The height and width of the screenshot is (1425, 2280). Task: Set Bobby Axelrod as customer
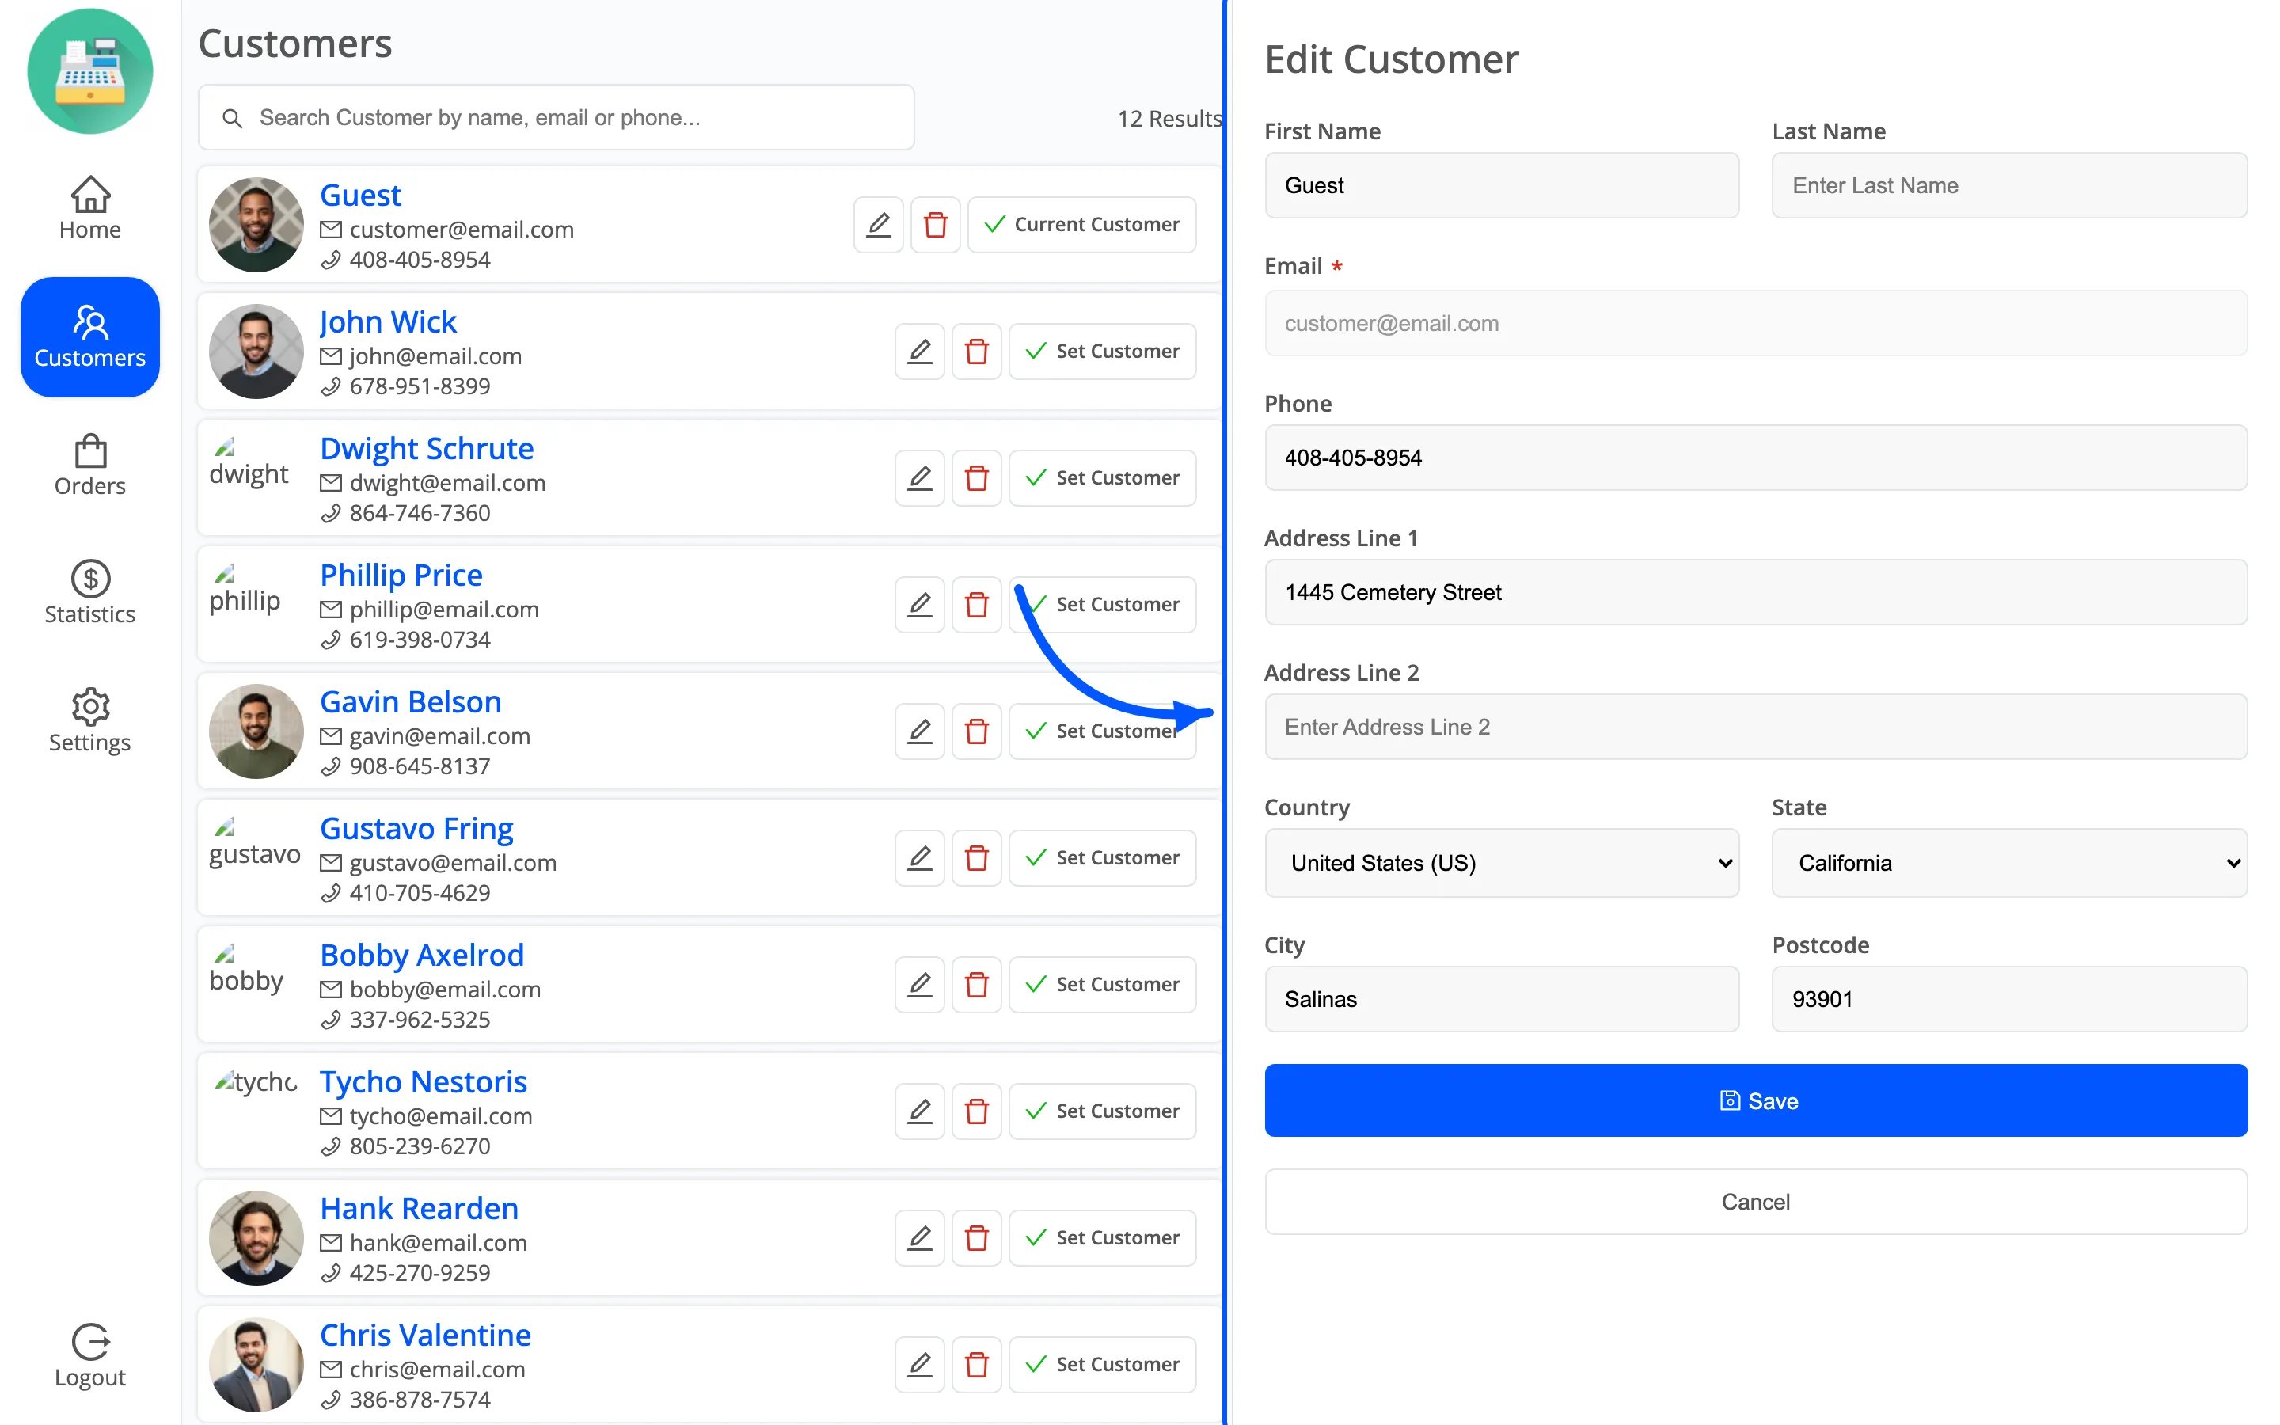pyautogui.click(x=1102, y=985)
